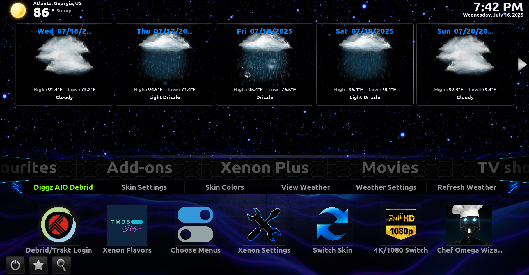Open the favourites star icon
529x275 pixels.
tap(38, 265)
